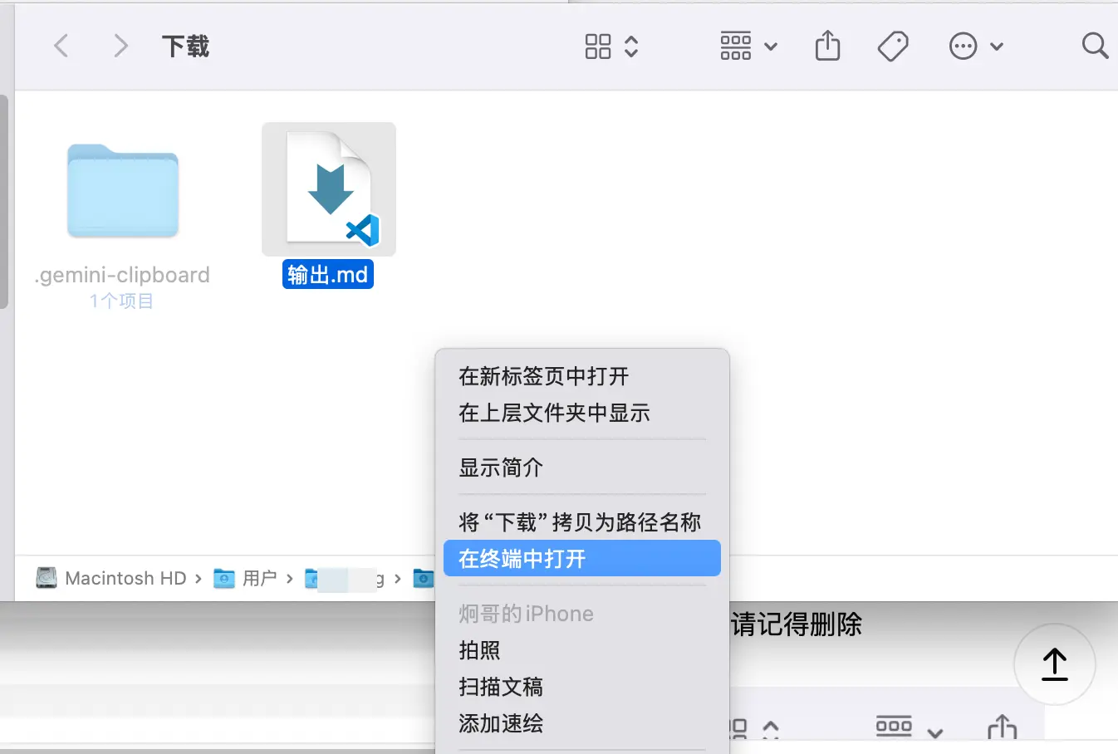
Task: Click Macintosh HD in the path bar
Action: point(125,578)
